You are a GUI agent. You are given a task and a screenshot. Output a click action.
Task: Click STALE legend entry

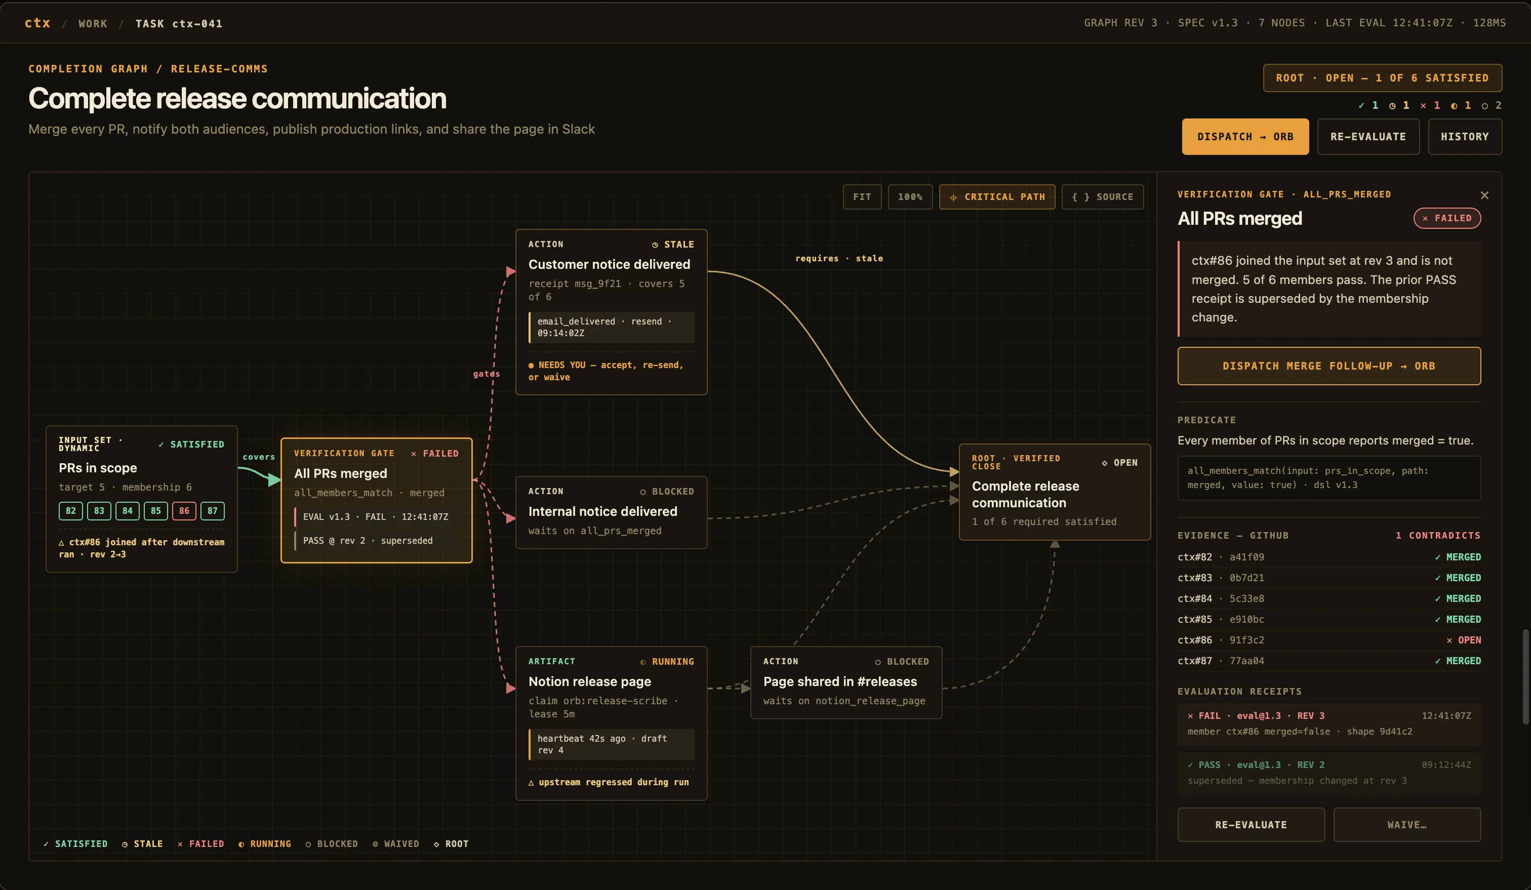(x=142, y=844)
